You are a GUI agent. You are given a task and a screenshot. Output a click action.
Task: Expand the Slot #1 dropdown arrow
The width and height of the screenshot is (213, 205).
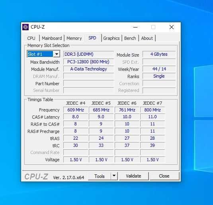(x=57, y=54)
